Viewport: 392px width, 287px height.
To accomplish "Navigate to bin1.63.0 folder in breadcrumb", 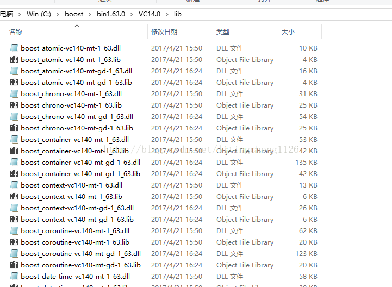I will [111, 14].
